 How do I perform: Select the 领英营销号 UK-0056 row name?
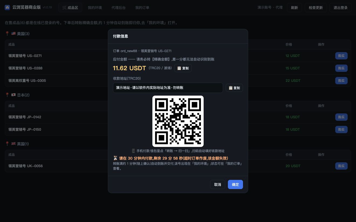coord(26,166)
